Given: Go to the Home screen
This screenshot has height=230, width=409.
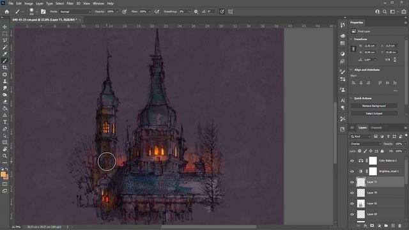Looking at the screenshot, I should (7, 11).
